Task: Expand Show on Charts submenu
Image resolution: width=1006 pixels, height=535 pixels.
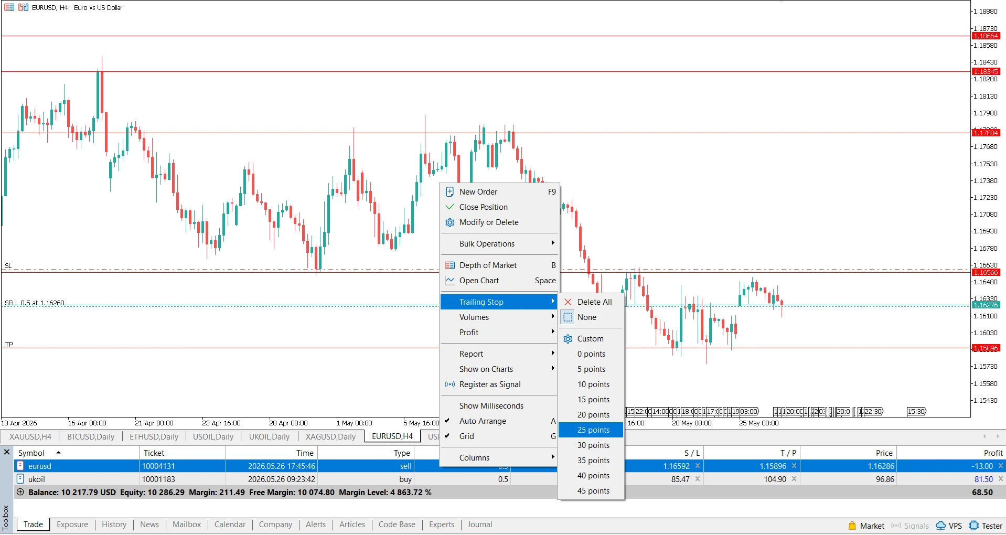Action: coord(499,369)
